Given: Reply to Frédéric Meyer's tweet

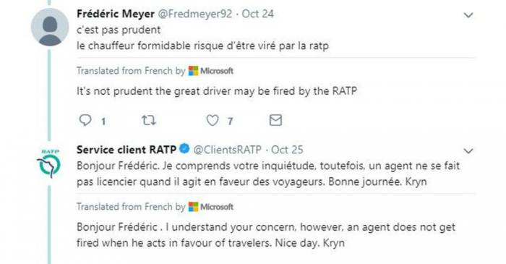Looking at the screenshot, I should 85,120.
